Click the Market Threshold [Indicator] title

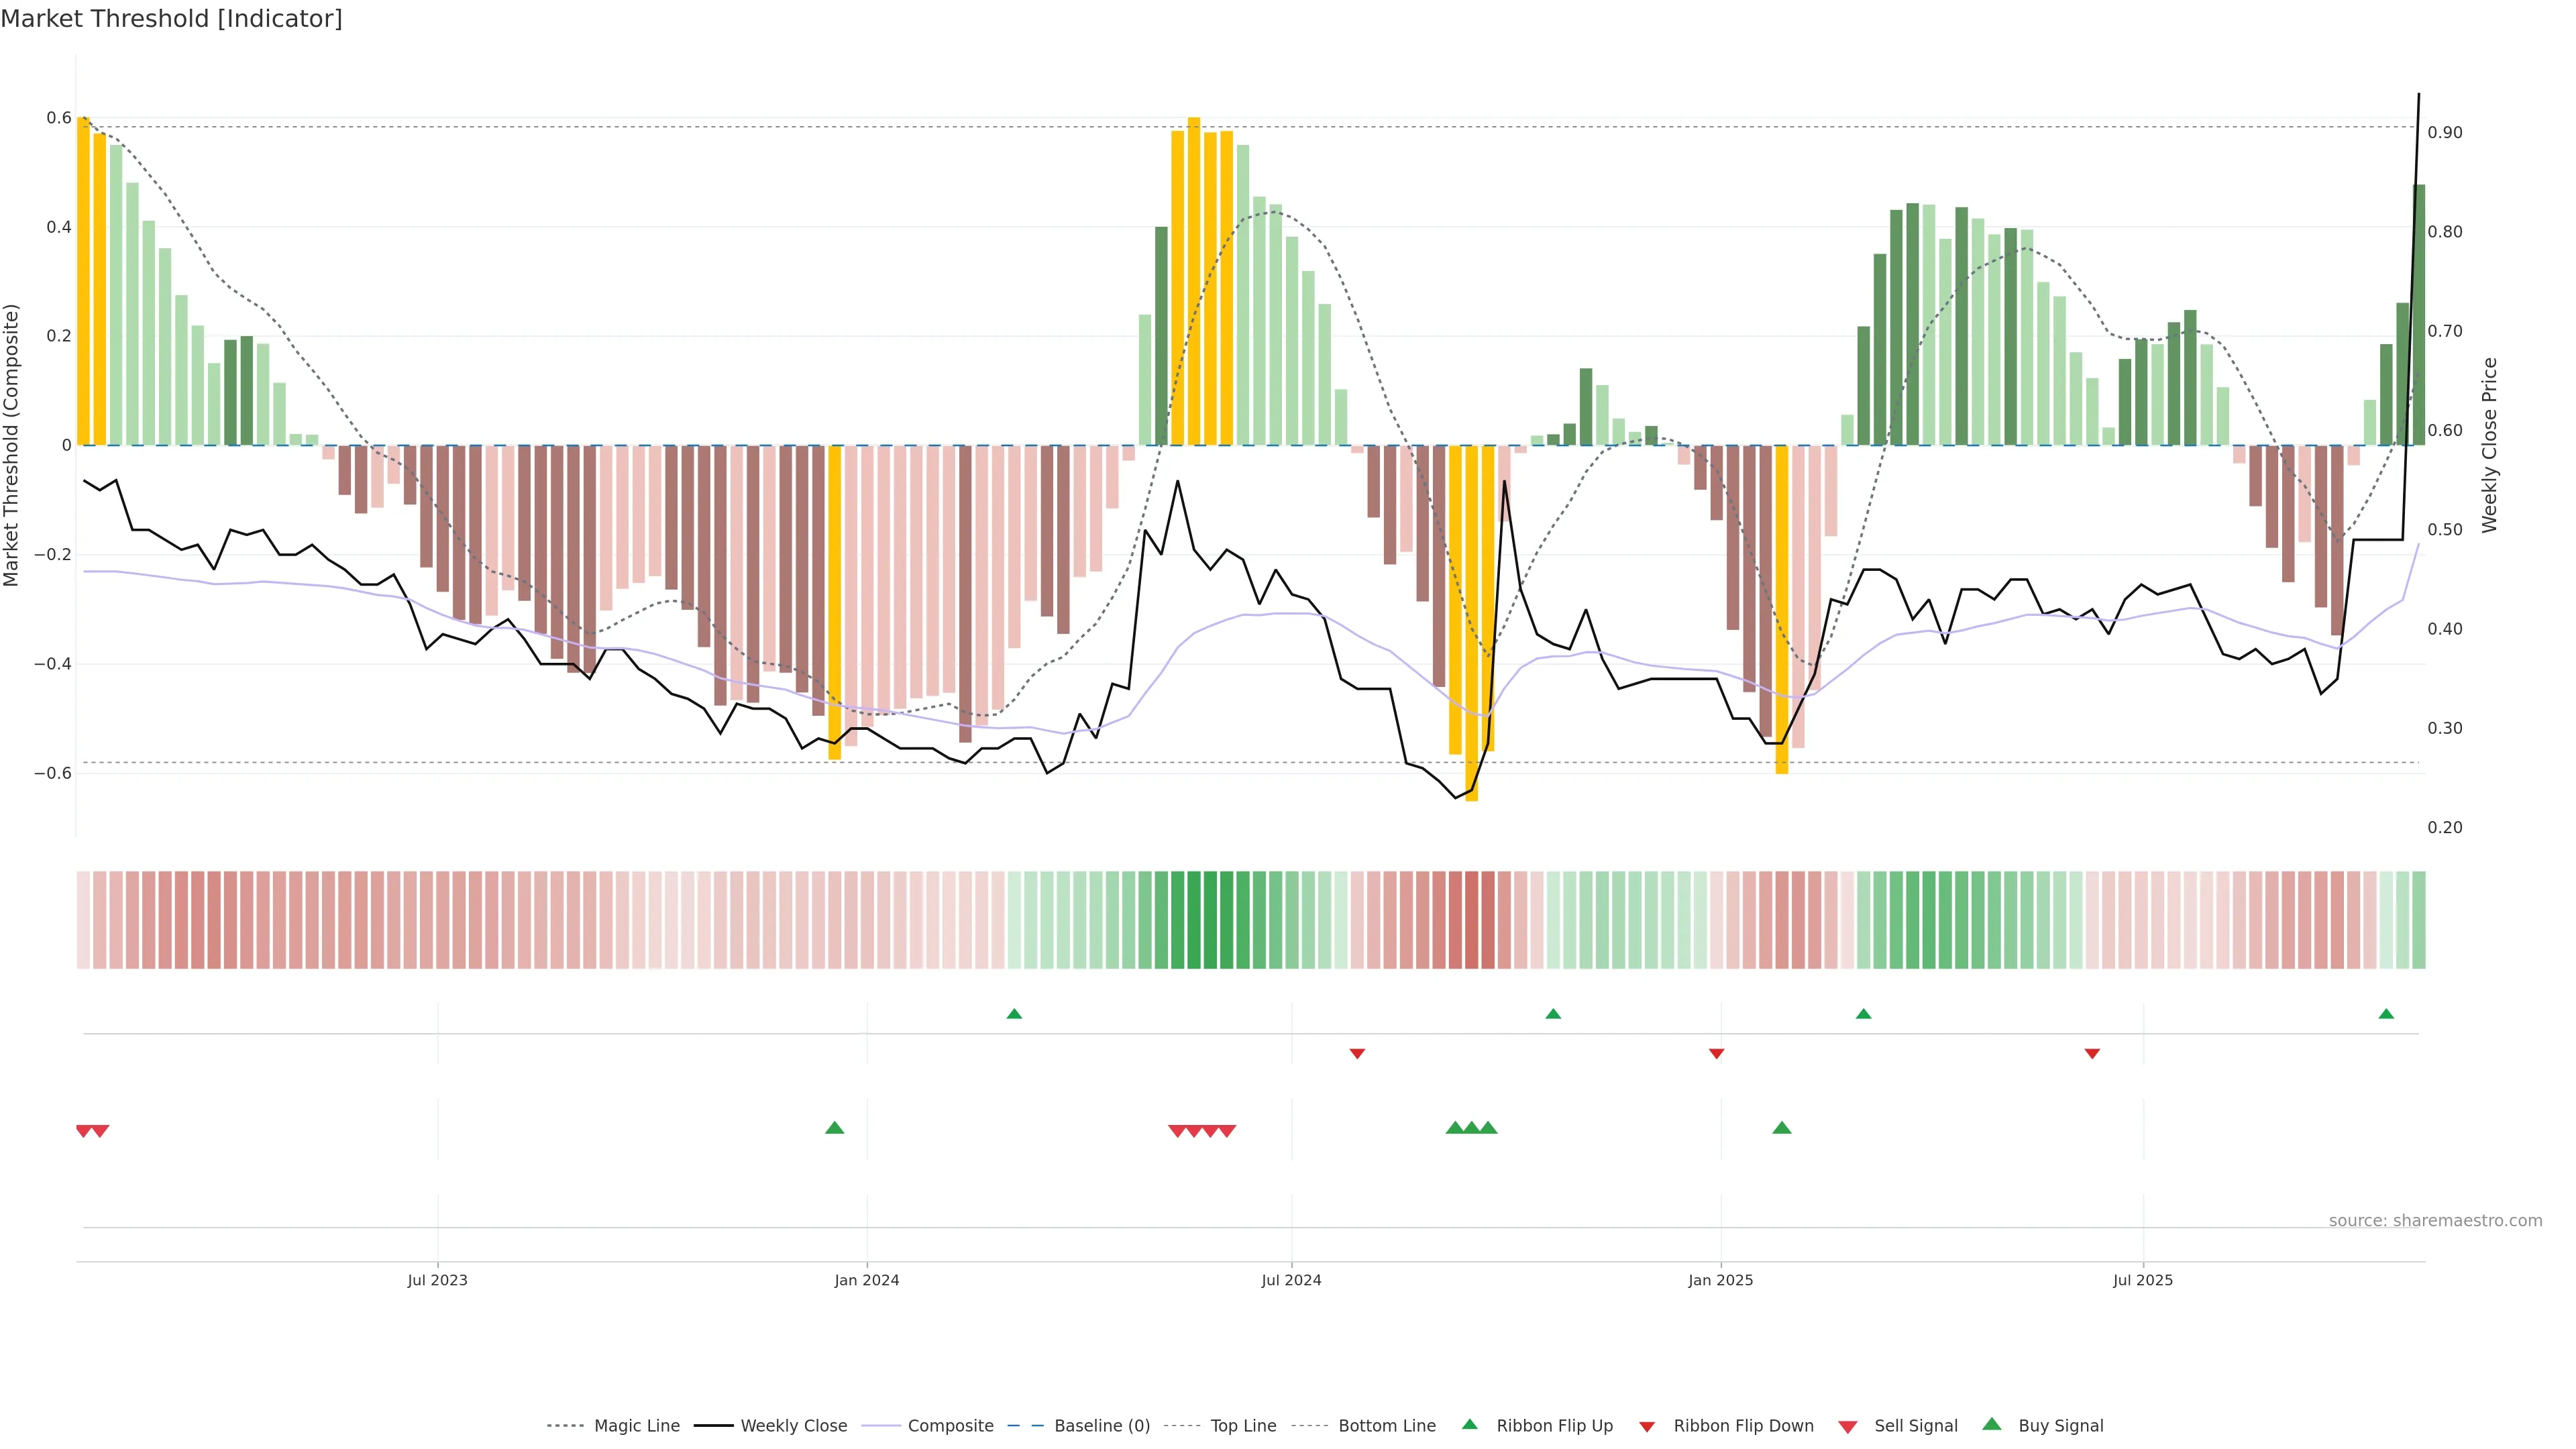coord(171,19)
